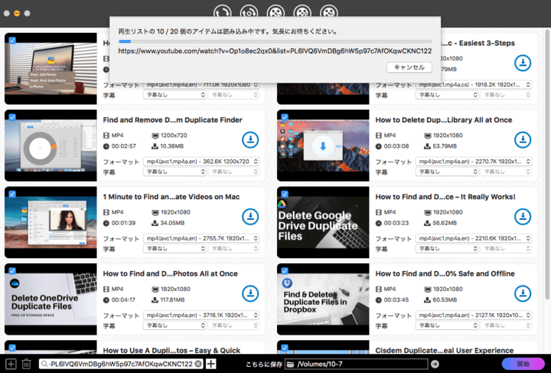Click the 00:02:57 duration text
This screenshot has width=551, height=373.
(x=124, y=146)
